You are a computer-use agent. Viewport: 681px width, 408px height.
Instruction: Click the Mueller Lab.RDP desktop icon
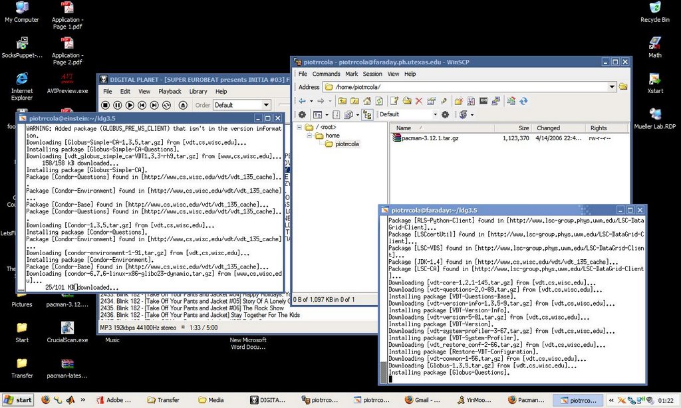tap(654, 118)
